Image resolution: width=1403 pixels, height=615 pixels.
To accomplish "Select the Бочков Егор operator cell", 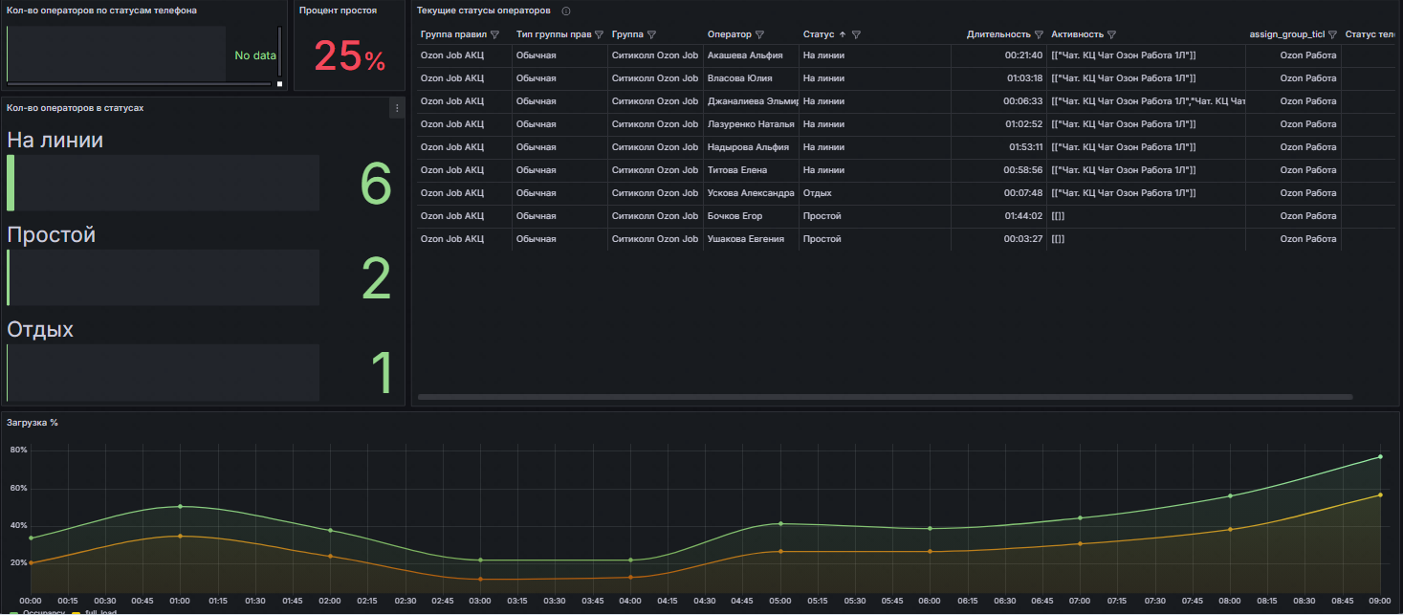I will (x=734, y=216).
